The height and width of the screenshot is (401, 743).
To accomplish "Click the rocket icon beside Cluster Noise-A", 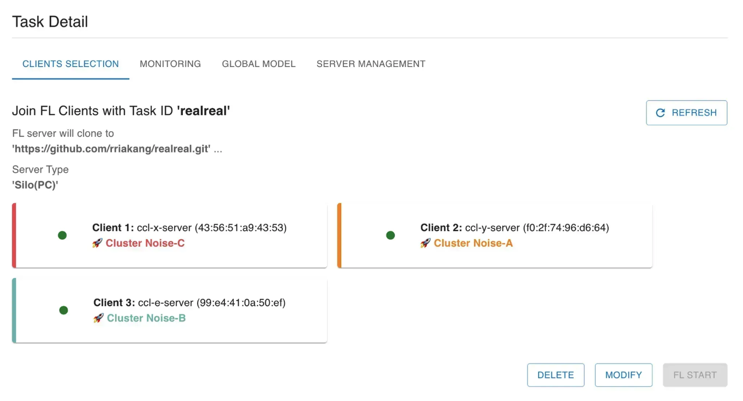I will click(x=425, y=244).
